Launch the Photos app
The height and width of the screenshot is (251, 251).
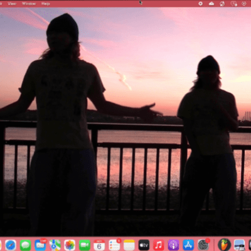(x=70, y=245)
